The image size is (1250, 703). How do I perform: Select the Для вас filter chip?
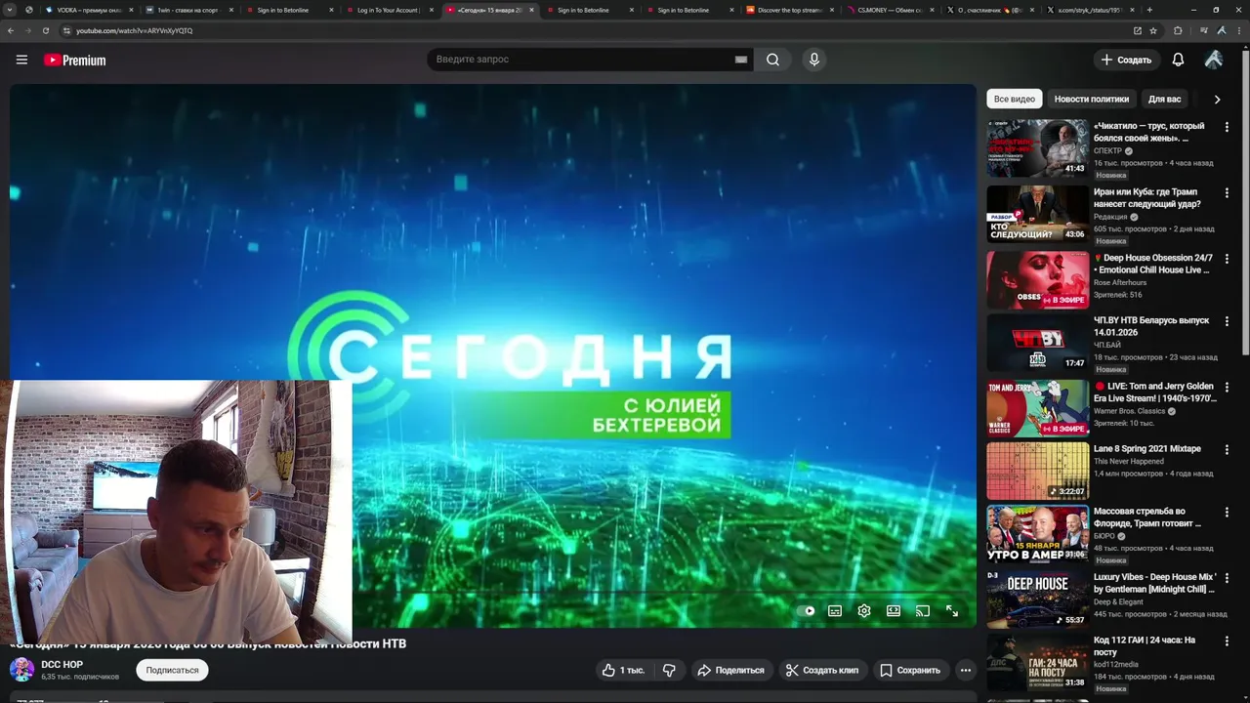pos(1164,99)
